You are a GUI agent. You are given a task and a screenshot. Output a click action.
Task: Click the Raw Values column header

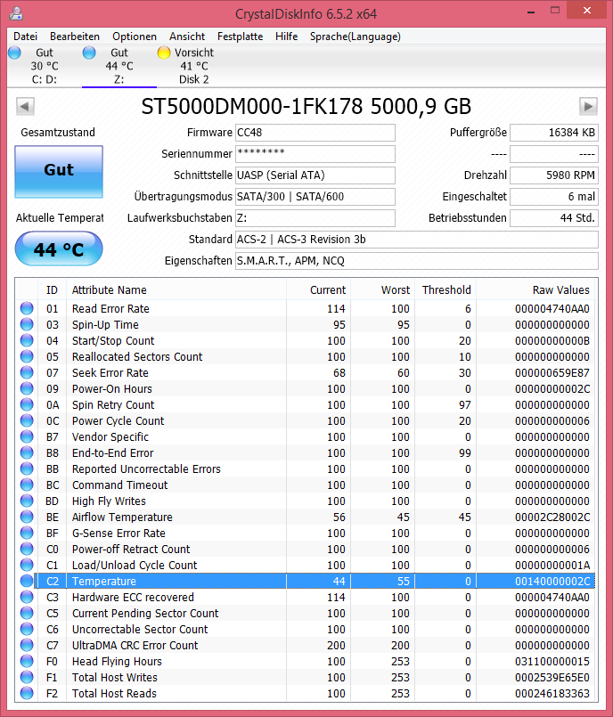coord(536,289)
